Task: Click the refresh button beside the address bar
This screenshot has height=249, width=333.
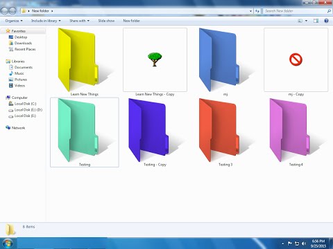Action: click(257, 11)
